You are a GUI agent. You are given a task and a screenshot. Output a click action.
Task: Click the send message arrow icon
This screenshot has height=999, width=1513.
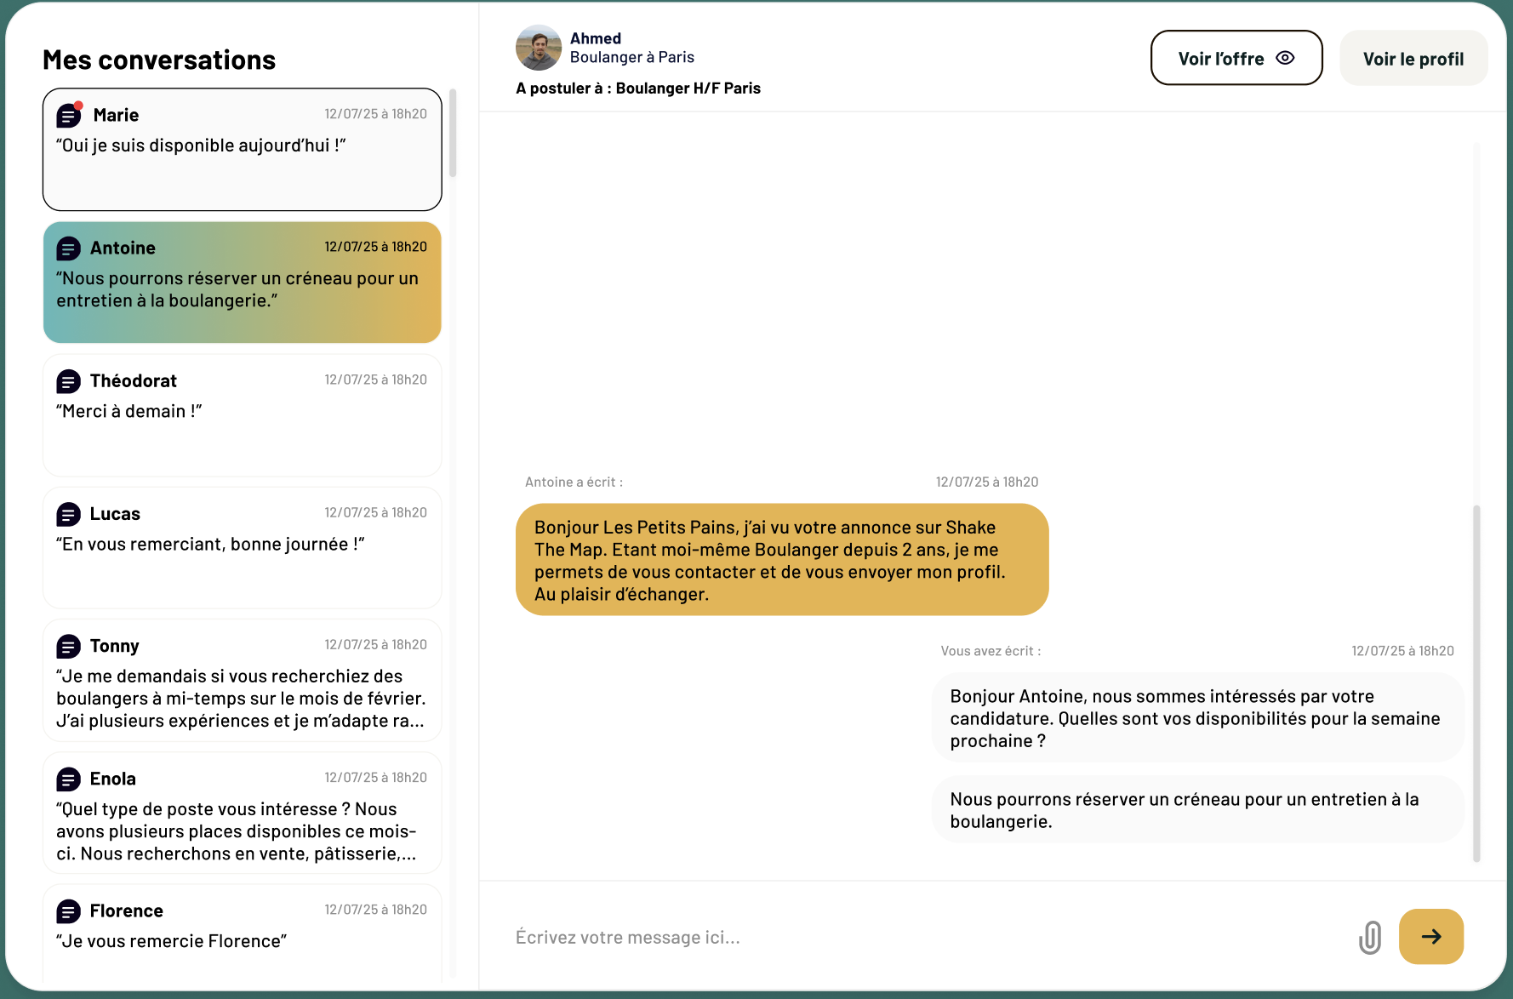tap(1430, 937)
